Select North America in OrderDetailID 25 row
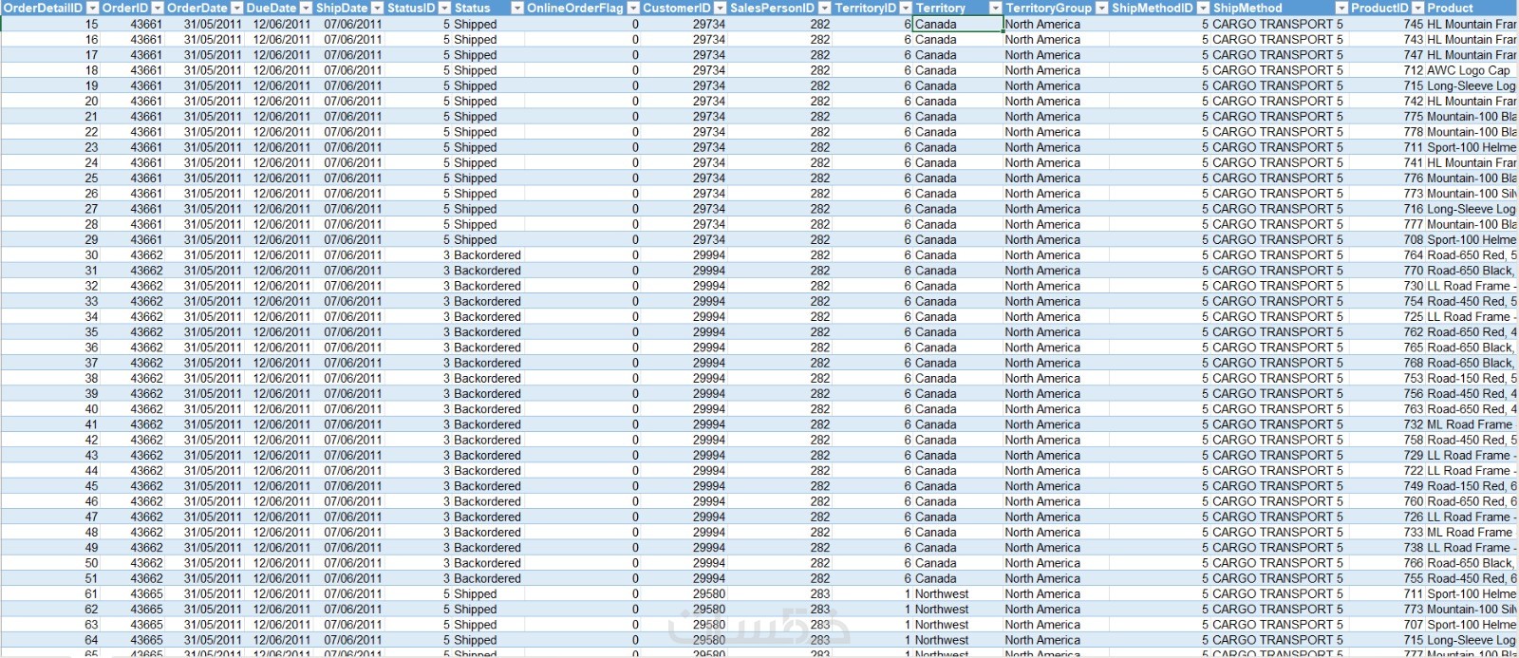 1042,178
